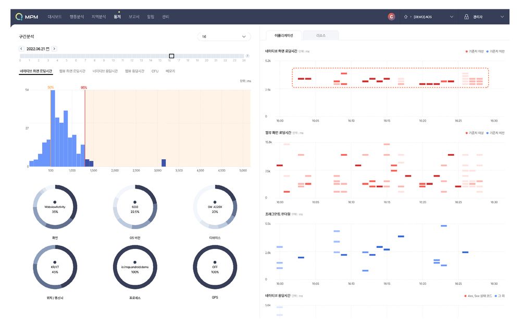
Task: Open 보고서 in the top navigation
Action: [134, 17]
